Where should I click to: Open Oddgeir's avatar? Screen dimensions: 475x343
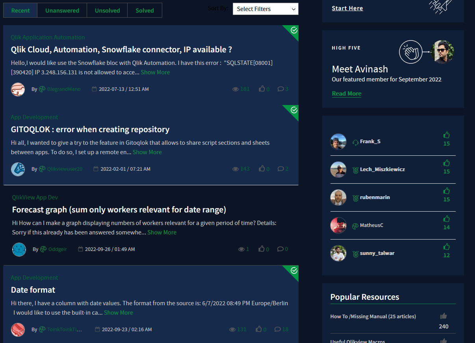19,249
